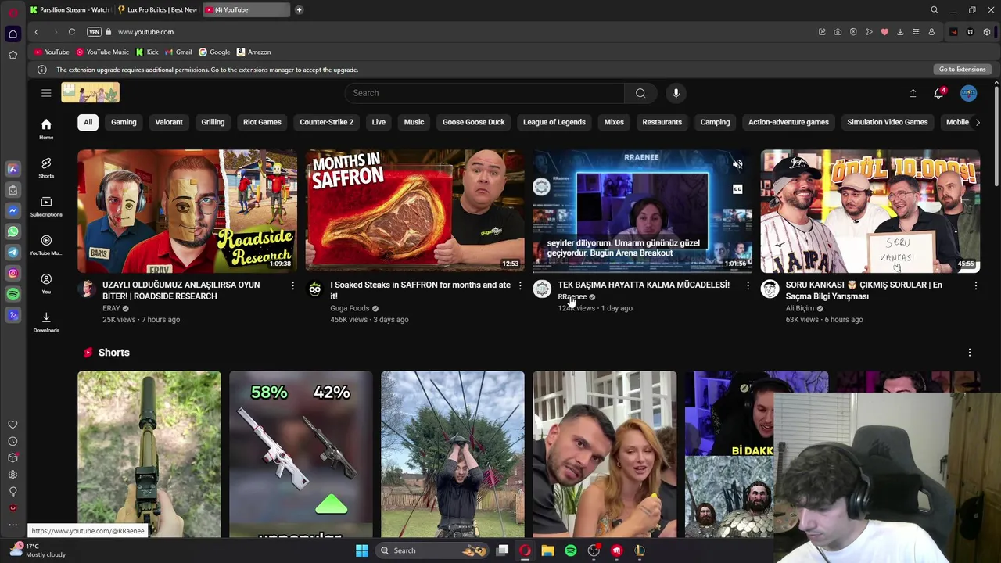Open the You page in sidebar

[x=46, y=284]
